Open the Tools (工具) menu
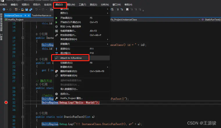The image size is (221, 128). [82, 5]
